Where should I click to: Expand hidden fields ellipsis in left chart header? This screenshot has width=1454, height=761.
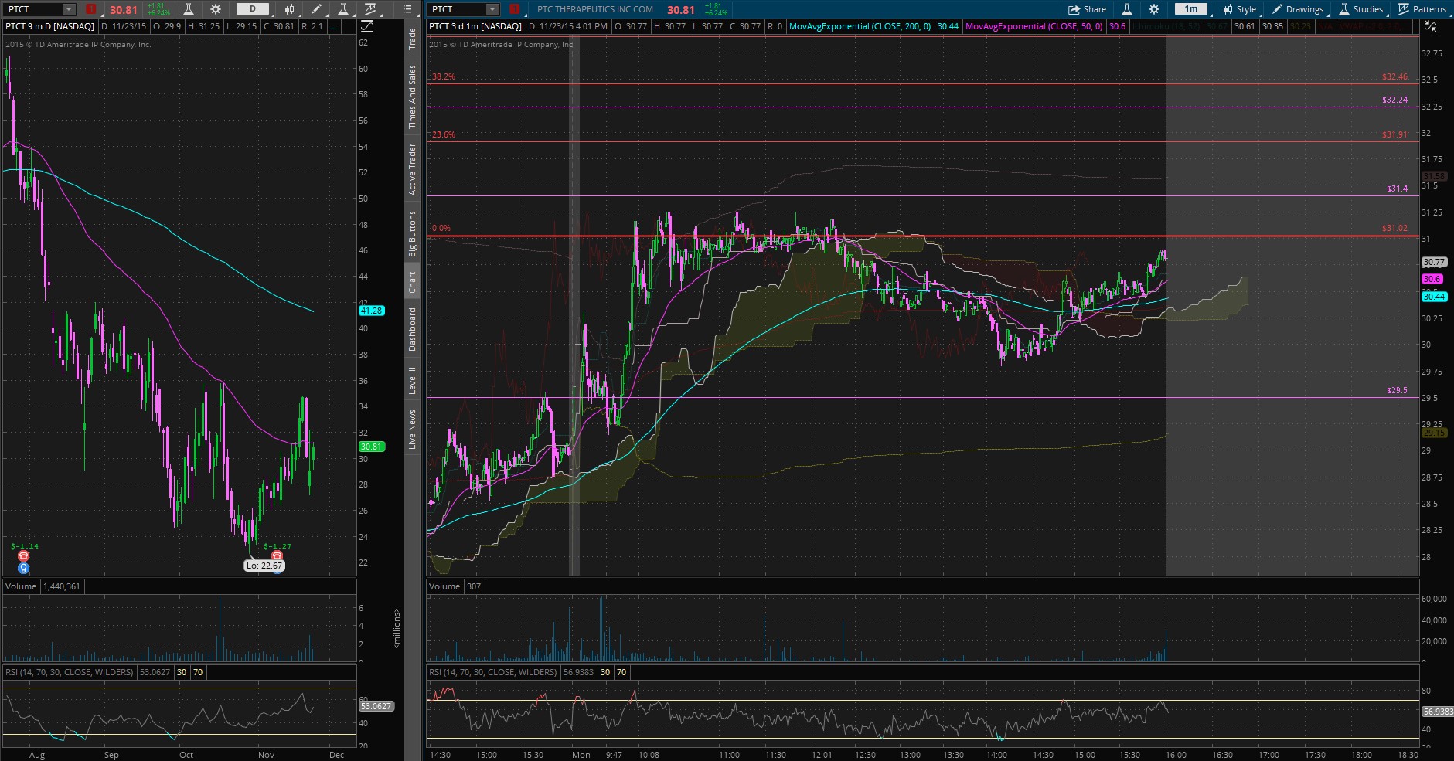tap(333, 26)
